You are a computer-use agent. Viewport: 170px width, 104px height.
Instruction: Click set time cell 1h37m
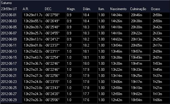click(x=160, y=76)
